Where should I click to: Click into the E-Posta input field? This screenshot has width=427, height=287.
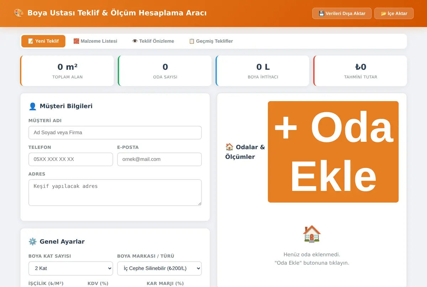159,159
